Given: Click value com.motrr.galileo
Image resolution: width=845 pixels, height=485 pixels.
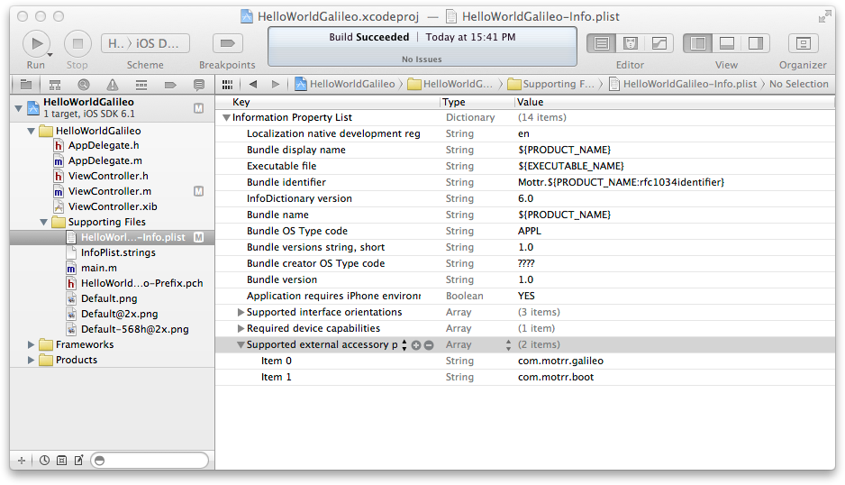Looking at the screenshot, I should [x=560, y=361].
